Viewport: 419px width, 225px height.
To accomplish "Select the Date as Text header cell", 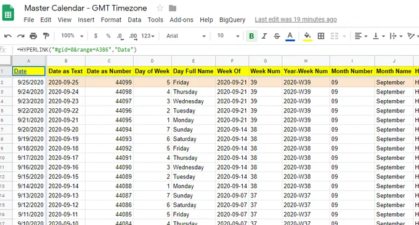I will tap(66, 71).
